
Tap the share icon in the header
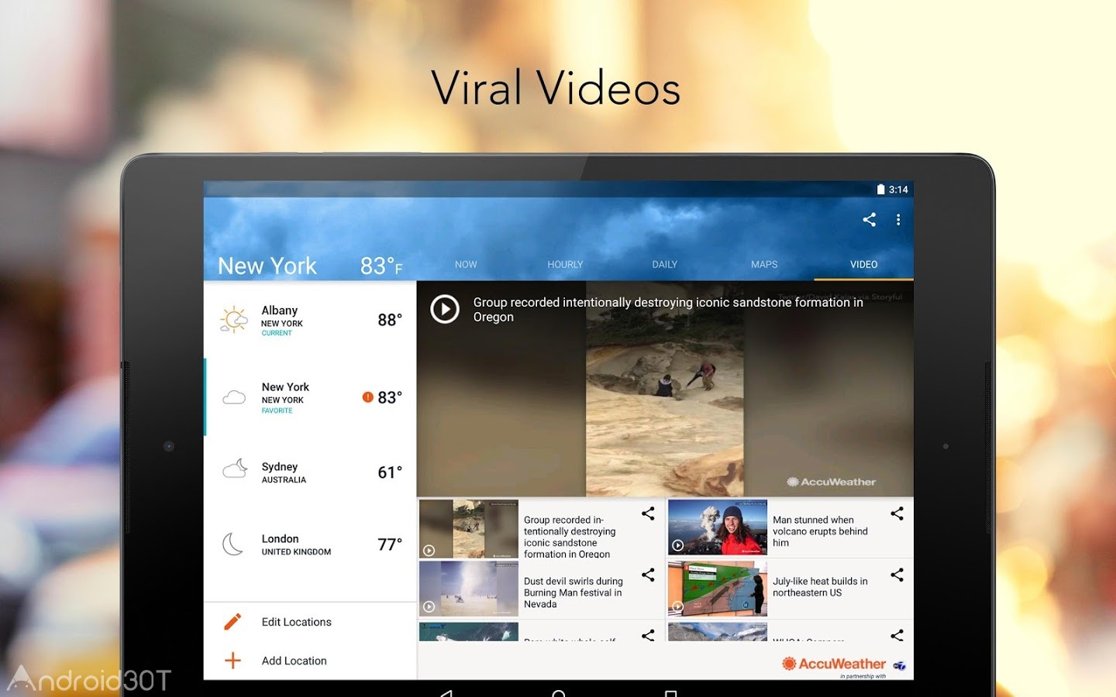coord(870,220)
